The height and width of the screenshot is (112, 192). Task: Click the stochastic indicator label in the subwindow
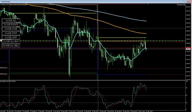click(8, 81)
